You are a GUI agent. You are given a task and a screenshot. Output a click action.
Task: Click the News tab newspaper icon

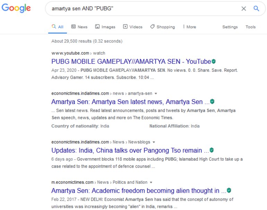coord(74,26)
